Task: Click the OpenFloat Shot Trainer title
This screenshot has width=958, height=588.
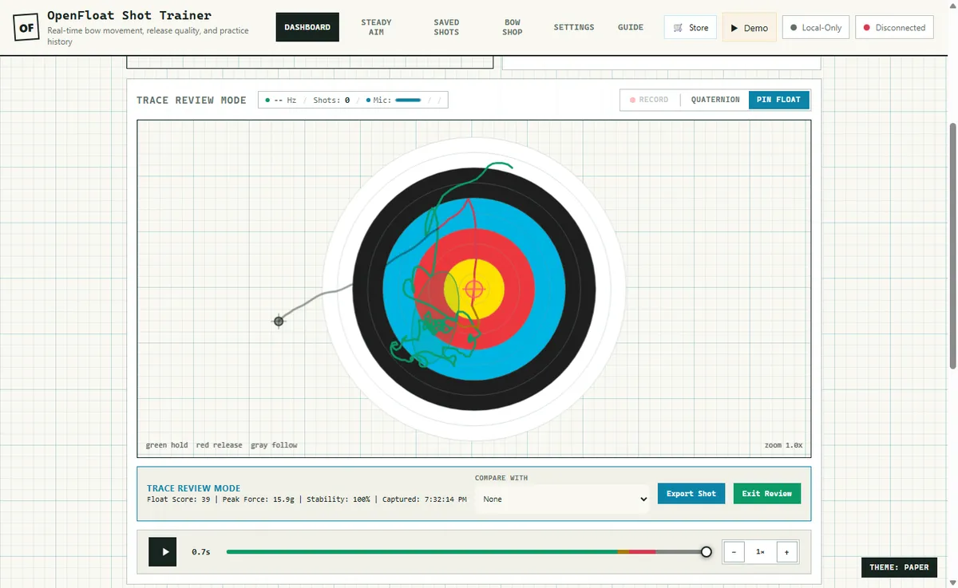Action: click(x=129, y=15)
